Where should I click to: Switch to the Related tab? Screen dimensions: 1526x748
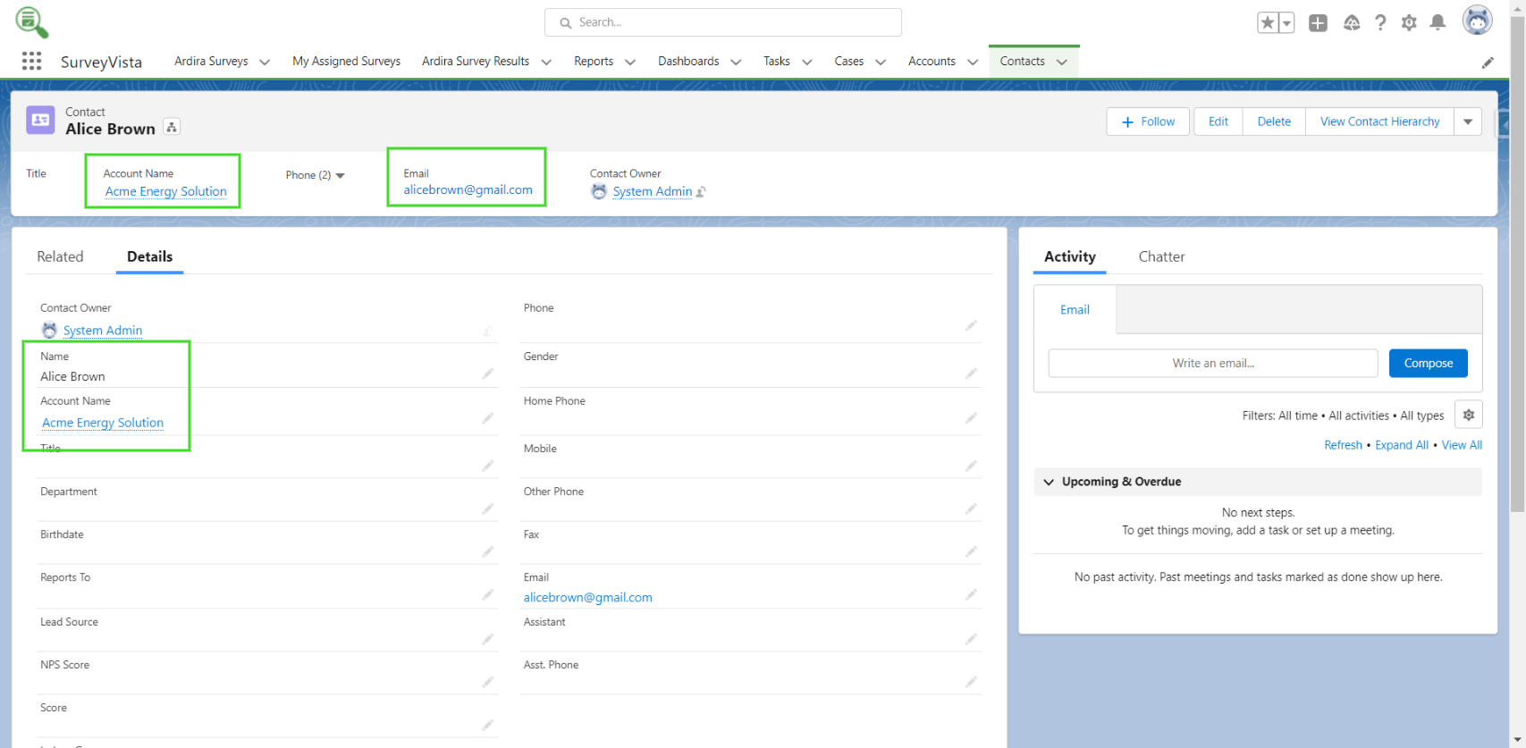pyautogui.click(x=60, y=256)
